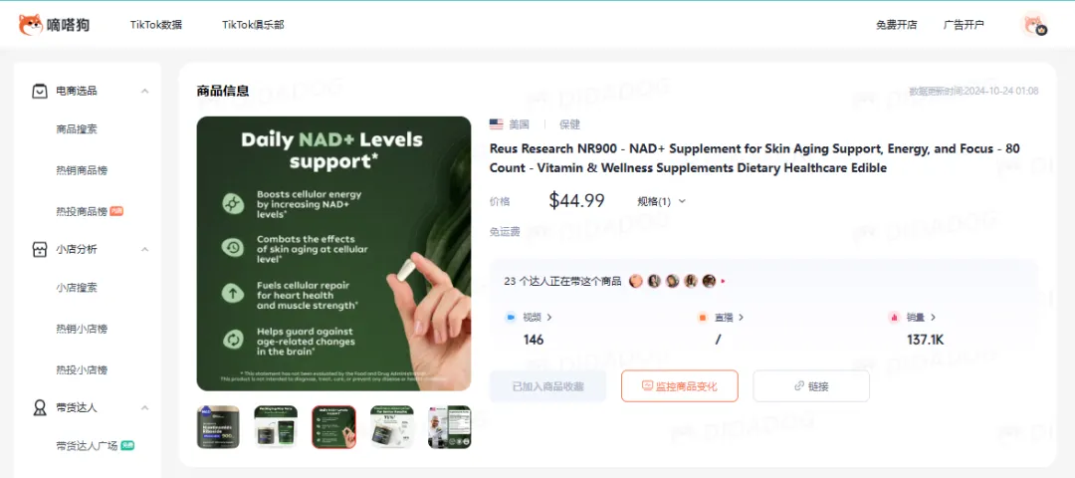Image resolution: width=1075 pixels, height=478 pixels.
Task: Collapse the 带货达人 sidebar section
Action: pyautogui.click(x=144, y=407)
